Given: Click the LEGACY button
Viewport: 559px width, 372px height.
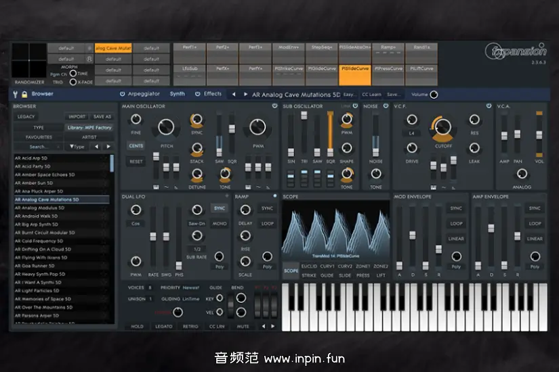Looking at the screenshot, I should [x=26, y=117].
